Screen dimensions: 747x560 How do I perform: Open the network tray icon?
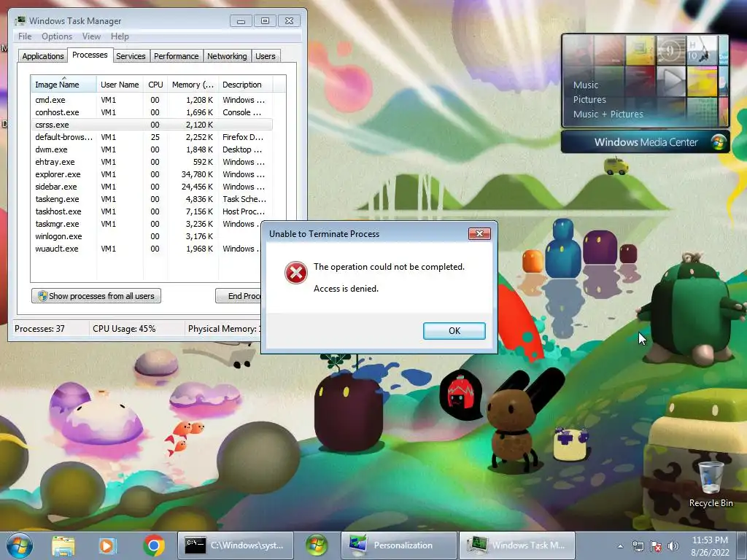(638, 546)
